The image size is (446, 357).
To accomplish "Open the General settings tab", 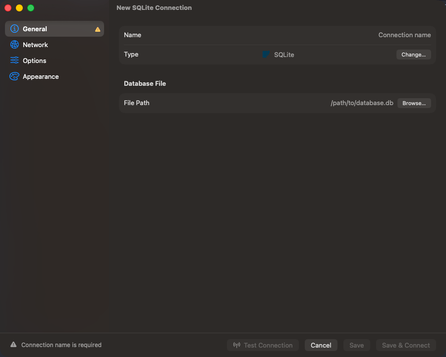I will click(x=55, y=29).
